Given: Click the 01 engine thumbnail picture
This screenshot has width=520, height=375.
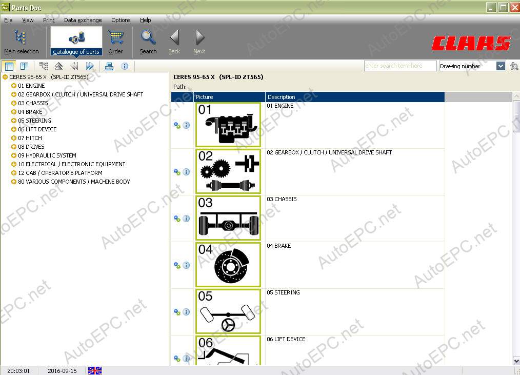Looking at the screenshot, I should click(228, 125).
